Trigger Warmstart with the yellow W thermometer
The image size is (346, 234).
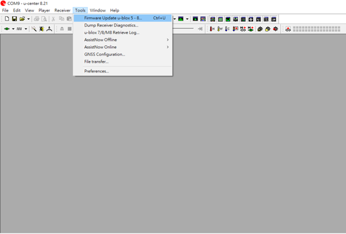click(x=220, y=29)
